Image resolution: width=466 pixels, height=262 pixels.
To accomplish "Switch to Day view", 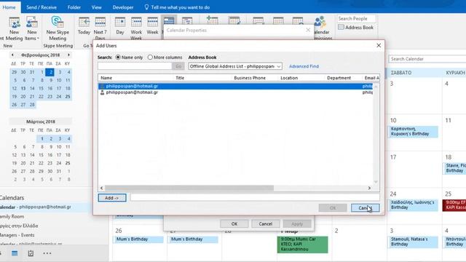I will 120,26.
